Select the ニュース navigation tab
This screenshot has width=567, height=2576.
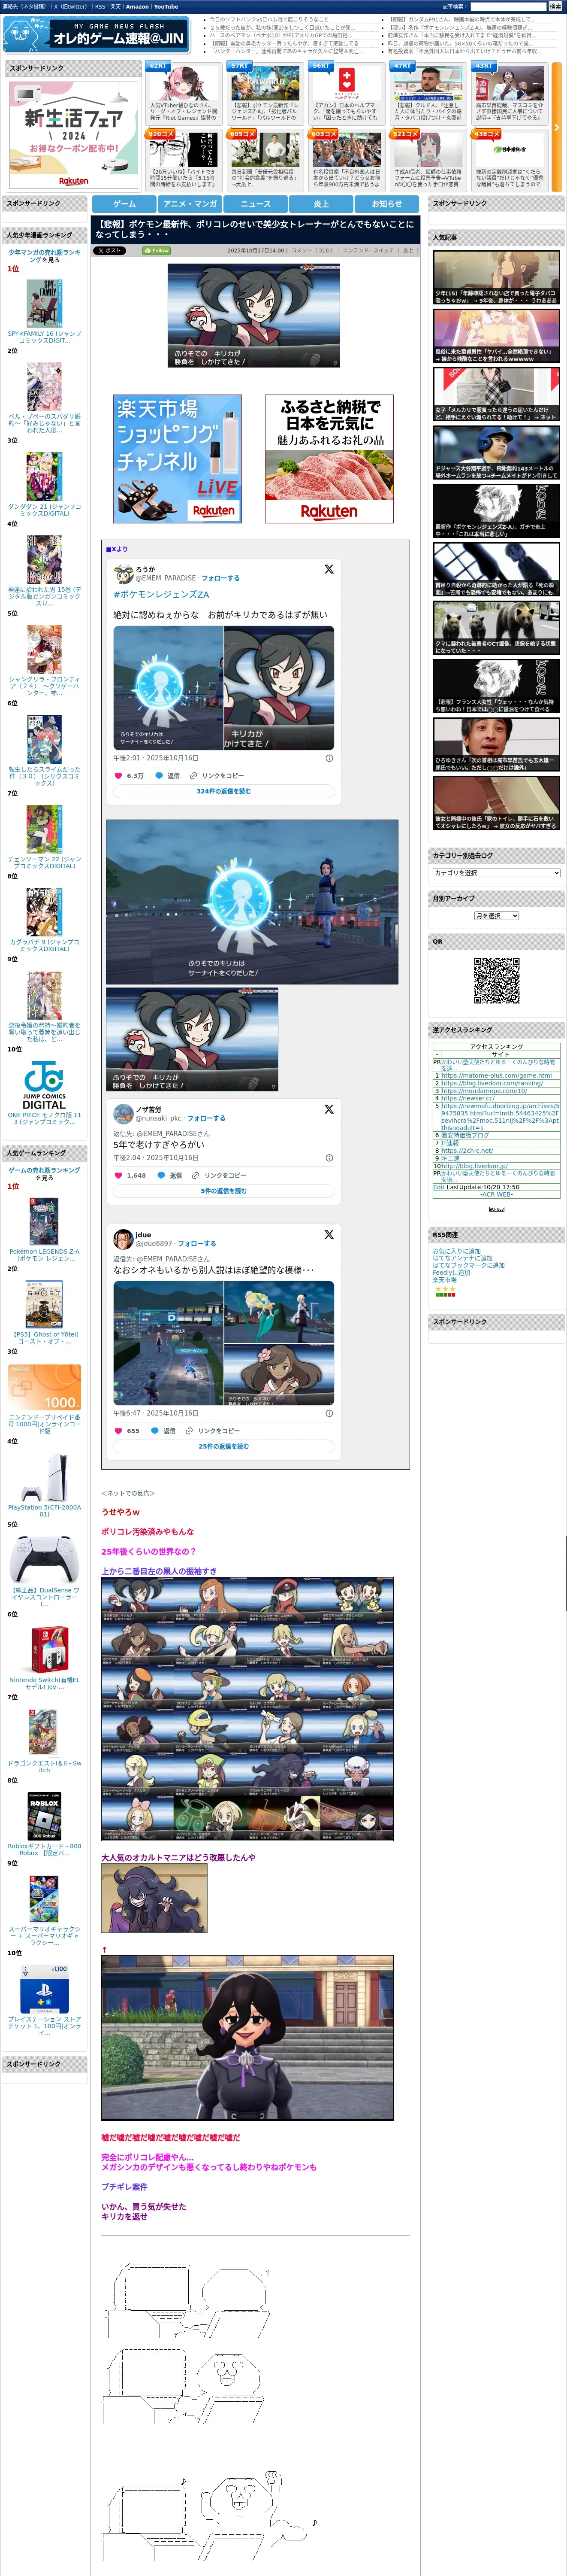click(256, 204)
